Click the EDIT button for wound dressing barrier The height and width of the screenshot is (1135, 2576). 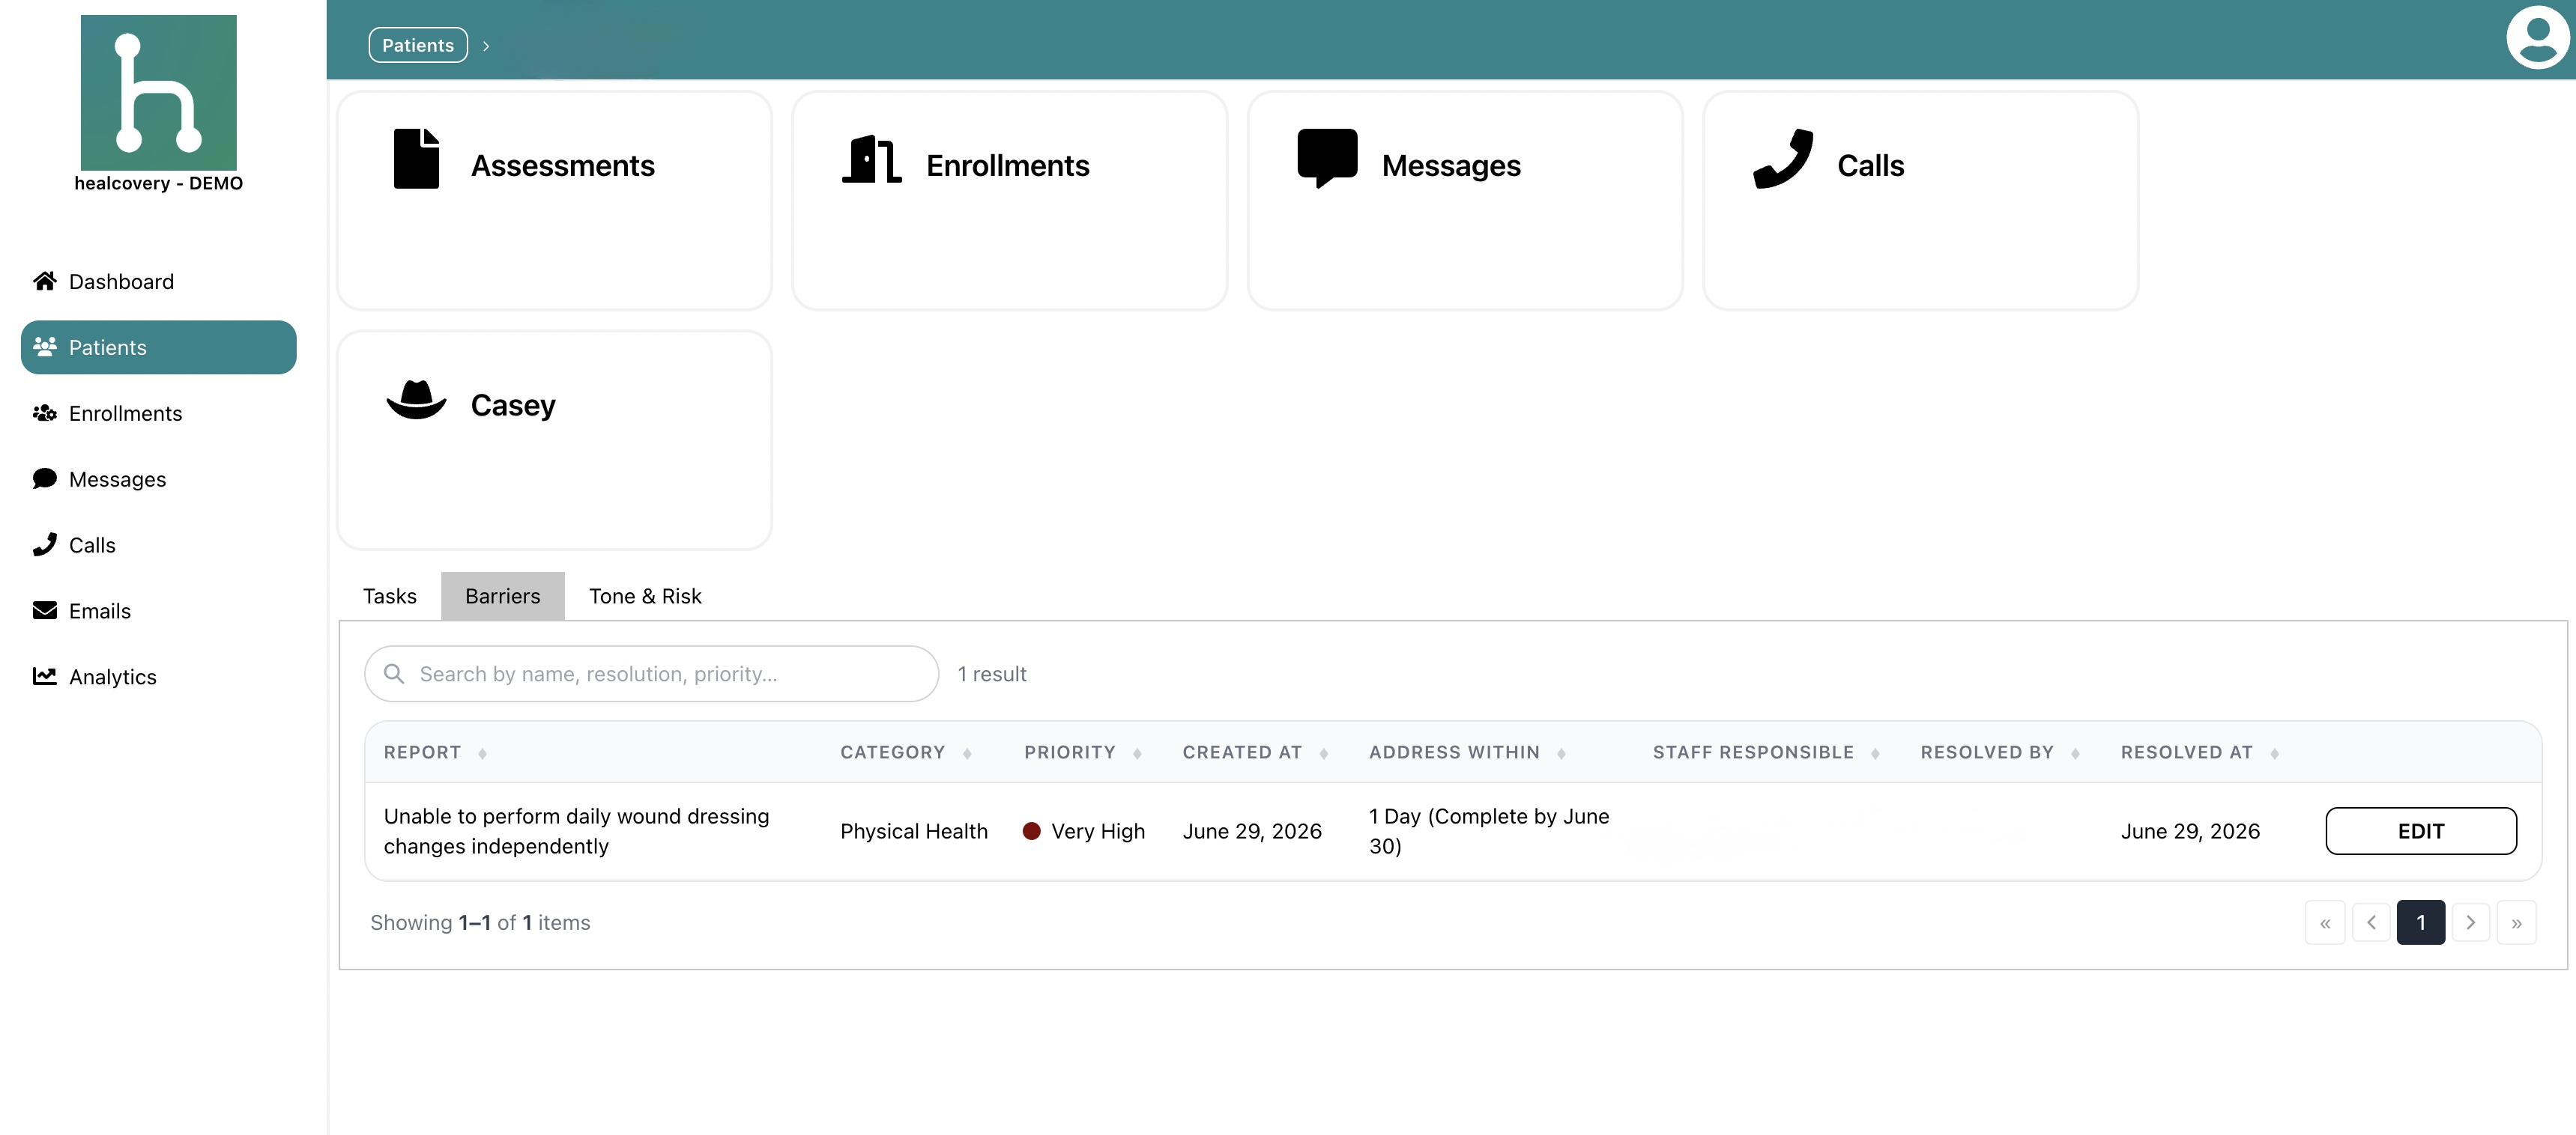pyautogui.click(x=2420, y=831)
